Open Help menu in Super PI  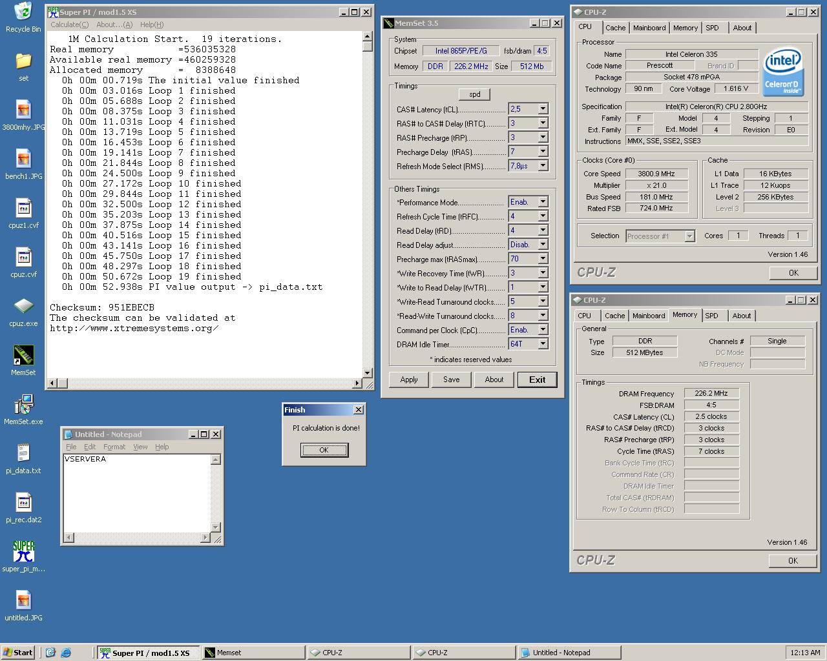[x=152, y=25]
